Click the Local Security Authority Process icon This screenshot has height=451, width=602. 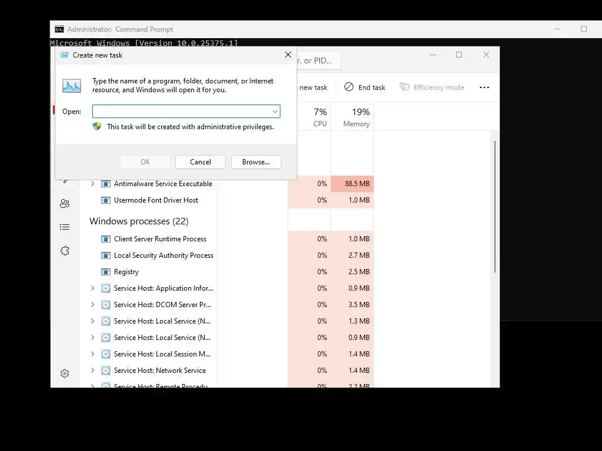(106, 255)
